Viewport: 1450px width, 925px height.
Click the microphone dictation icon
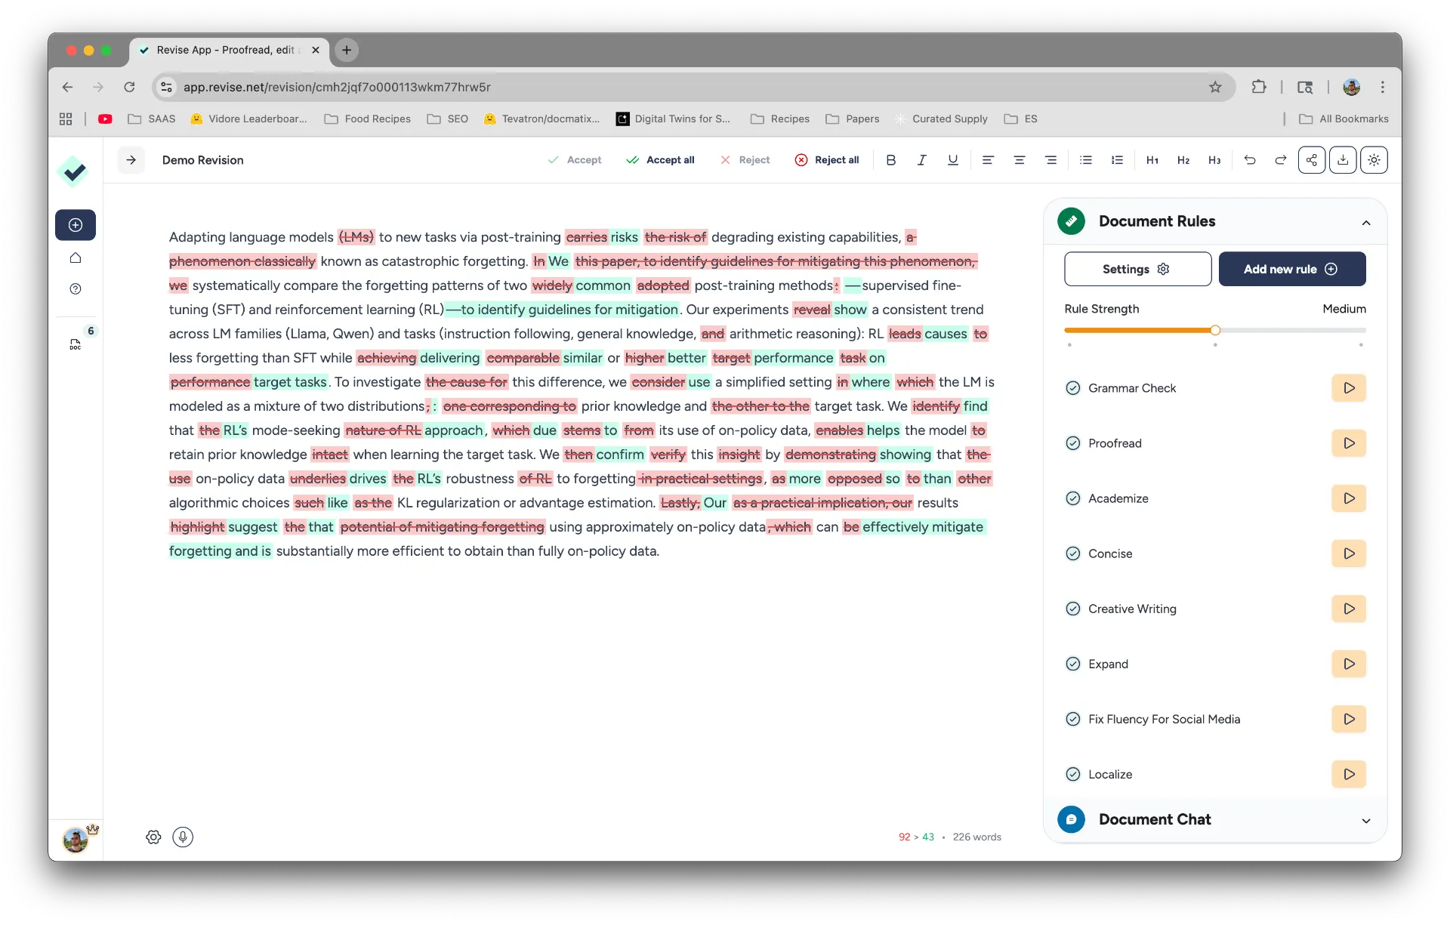pyautogui.click(x=183, y=837)
